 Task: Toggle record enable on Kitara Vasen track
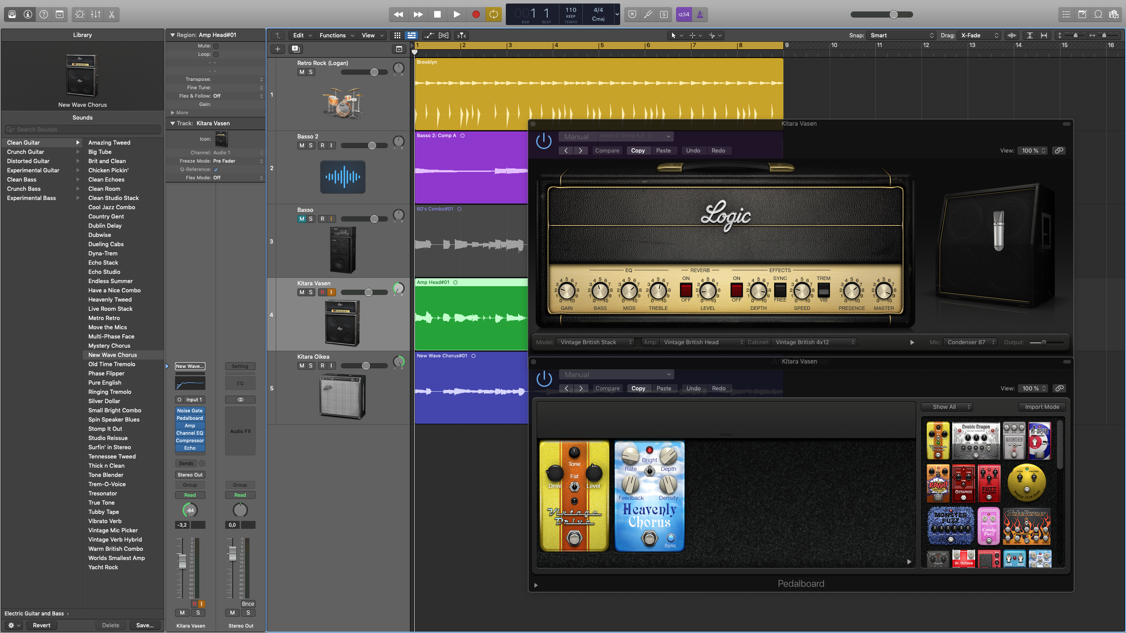click(x=322, y=292)
